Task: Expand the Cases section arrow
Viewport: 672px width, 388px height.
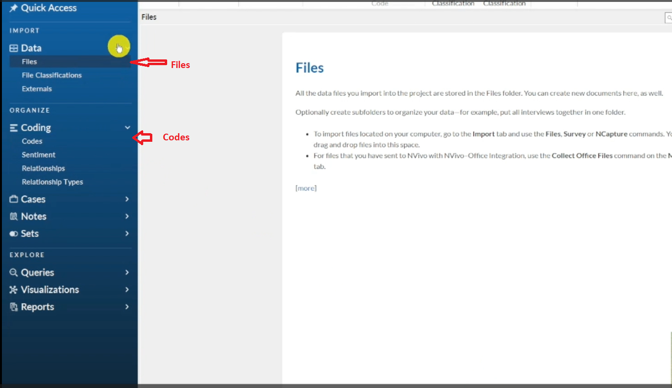Action: (x=127, y=199)
